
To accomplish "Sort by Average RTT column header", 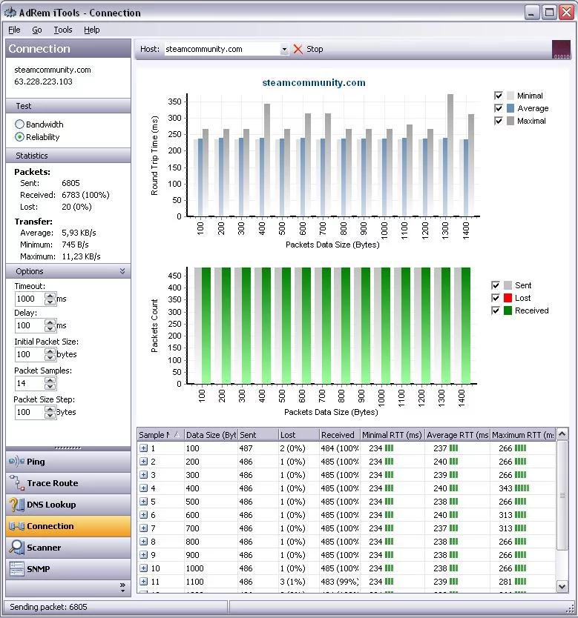I will [457, 435].
